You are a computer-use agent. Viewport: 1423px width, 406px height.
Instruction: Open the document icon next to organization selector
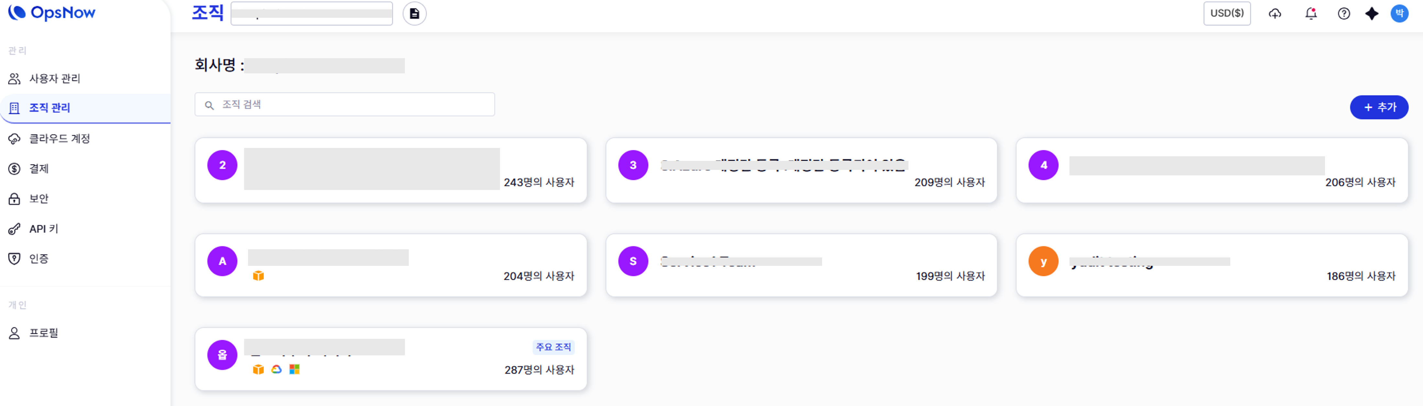click(414, 14)
